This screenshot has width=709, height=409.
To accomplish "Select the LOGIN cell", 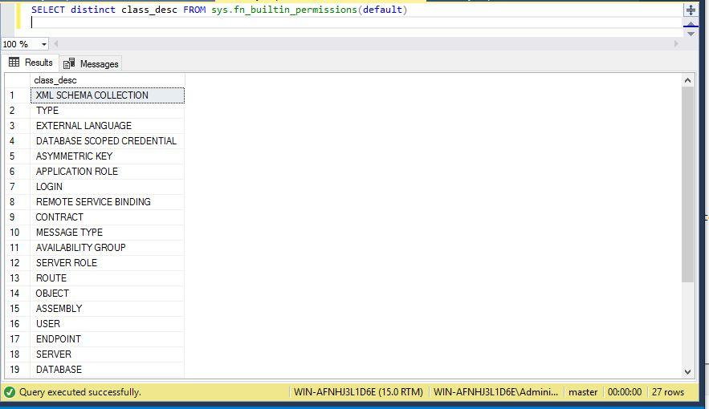I will (107, 187).
